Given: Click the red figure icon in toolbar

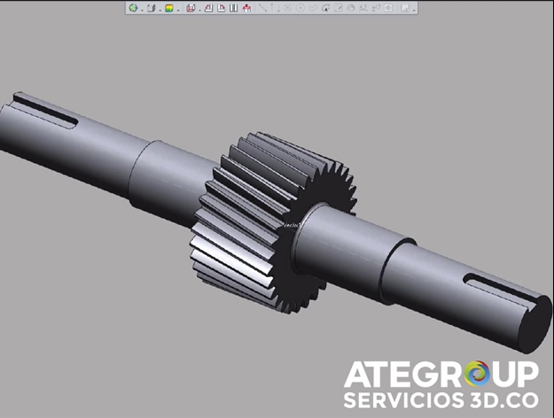Looking at the screenshot, I should 246,8.
